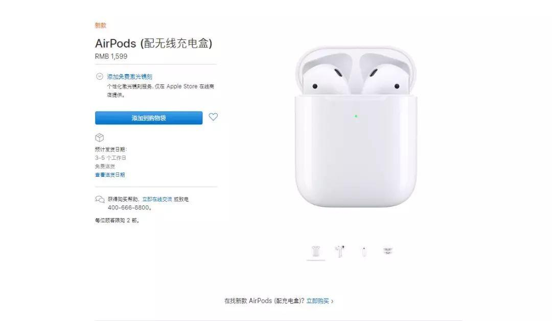Click the laser engraving circle icon

click(x=100, y=76)
